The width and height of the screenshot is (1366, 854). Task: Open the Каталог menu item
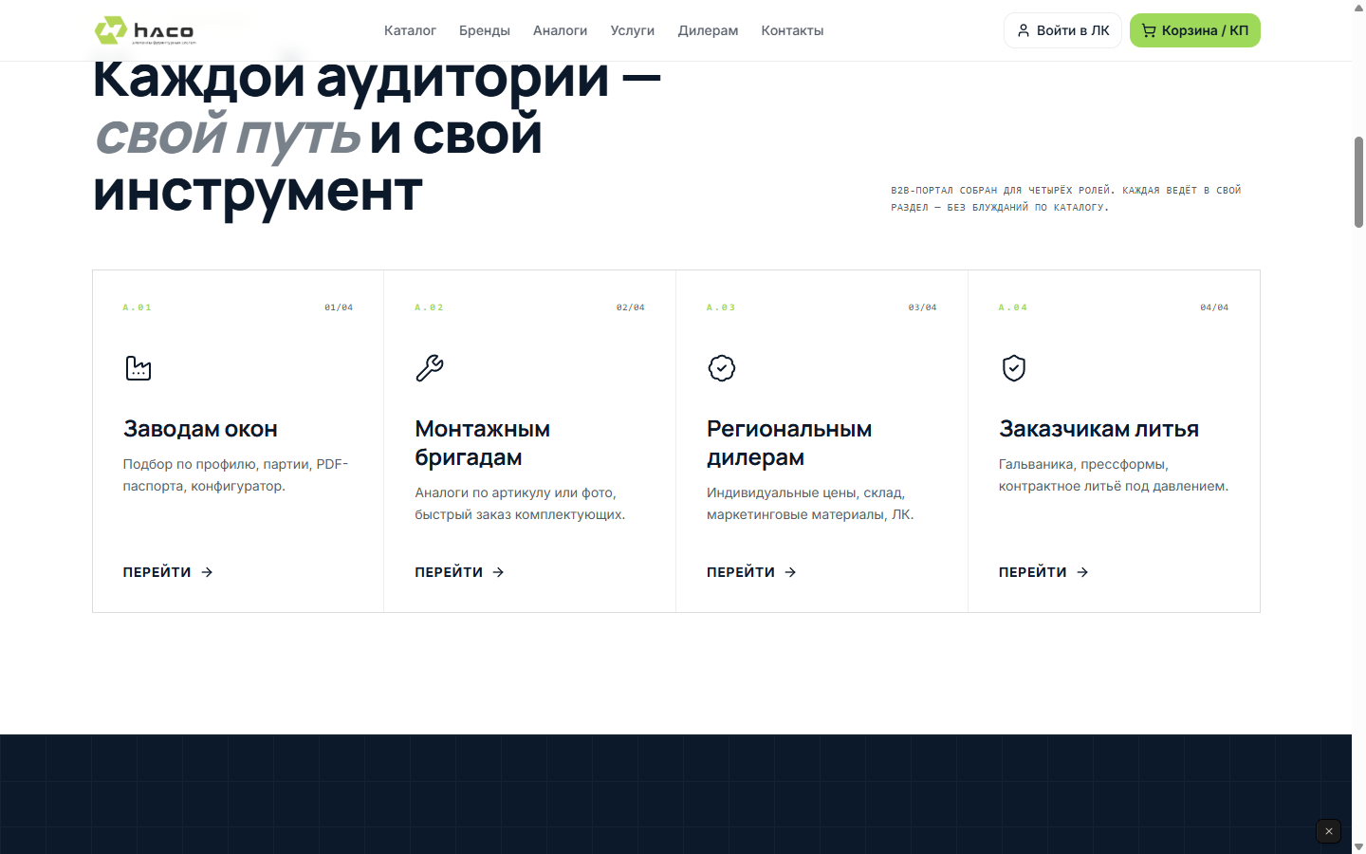click(410, 30)
